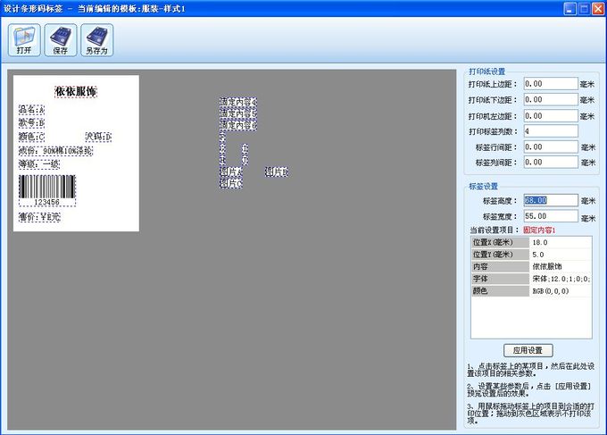607x435 pixels.
Task: Click the 应用设置 apply settings button
Action: point(528,350)
